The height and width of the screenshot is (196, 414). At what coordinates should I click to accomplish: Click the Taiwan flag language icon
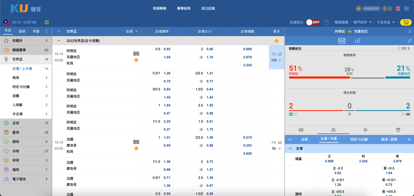(x=6, y=22)
